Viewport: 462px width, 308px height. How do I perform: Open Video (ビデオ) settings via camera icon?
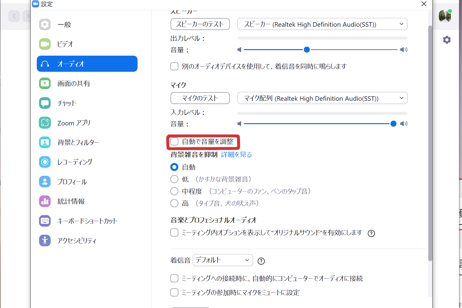45,44
